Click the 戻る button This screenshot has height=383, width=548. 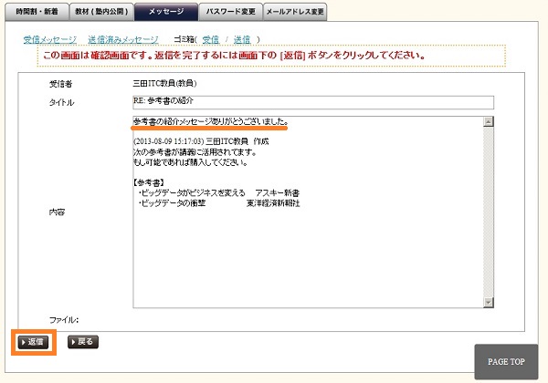point(82,342)
